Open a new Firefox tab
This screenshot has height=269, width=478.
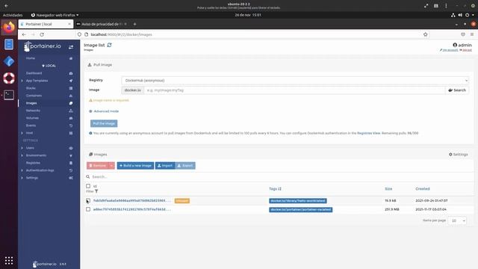134,24
